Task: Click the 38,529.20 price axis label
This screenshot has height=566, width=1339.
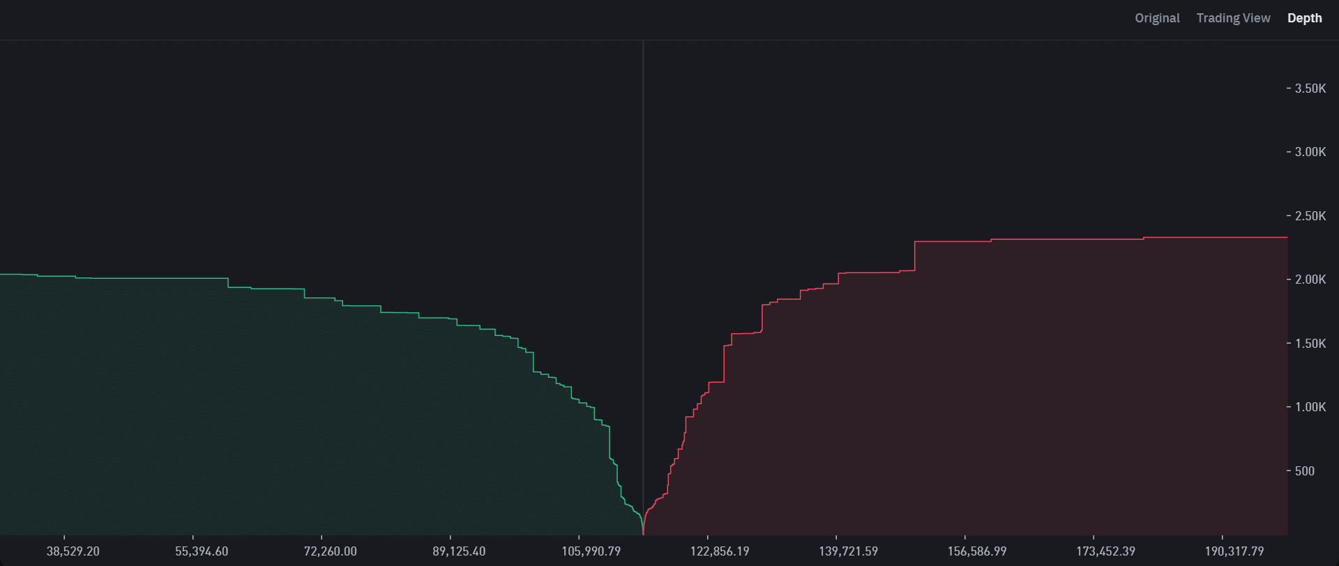Action: 73,551
